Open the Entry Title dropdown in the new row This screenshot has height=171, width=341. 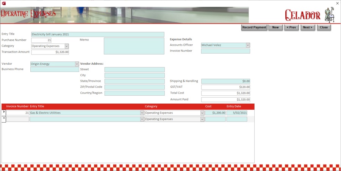[x=142, y=119]
